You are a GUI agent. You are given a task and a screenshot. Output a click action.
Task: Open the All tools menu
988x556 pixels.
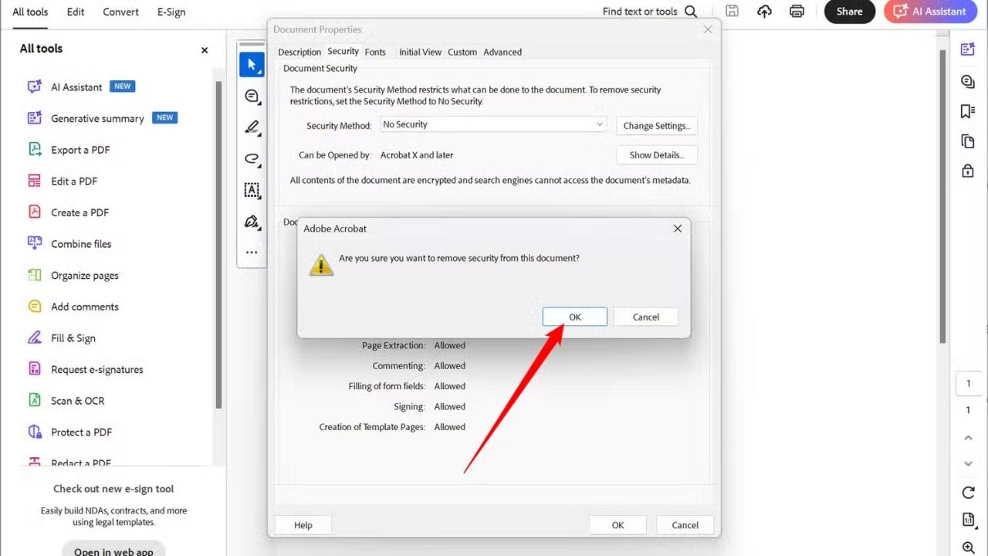point(30,12)
